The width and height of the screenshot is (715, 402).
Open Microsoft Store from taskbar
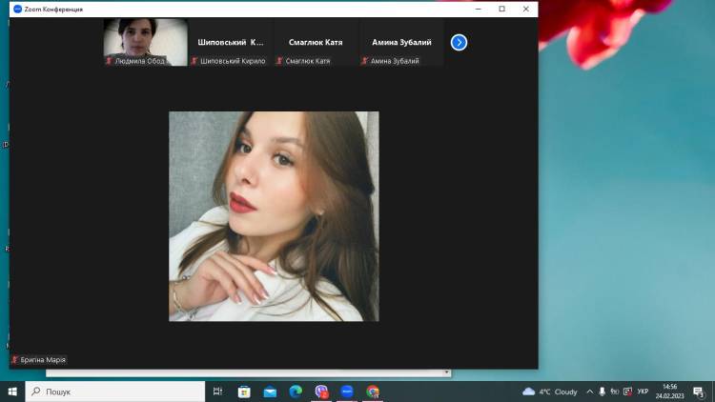[x=244, y=392]
